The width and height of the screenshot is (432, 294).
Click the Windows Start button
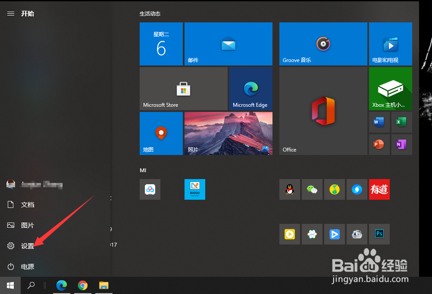(x=10, y=285)
